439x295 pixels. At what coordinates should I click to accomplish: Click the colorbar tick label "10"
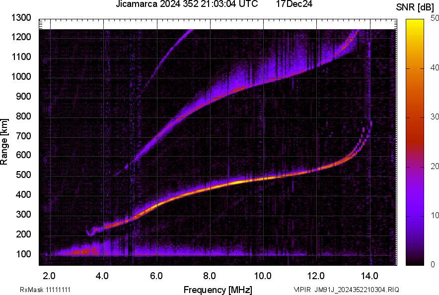pos(435,216)
